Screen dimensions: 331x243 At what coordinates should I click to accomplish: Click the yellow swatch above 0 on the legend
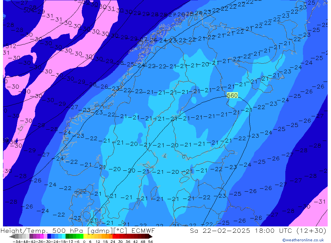[85, 236]
